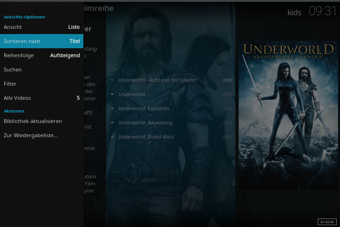This screenshot has height=227, width=340.
Task: Click the 2006 year label
Action: 227,109
